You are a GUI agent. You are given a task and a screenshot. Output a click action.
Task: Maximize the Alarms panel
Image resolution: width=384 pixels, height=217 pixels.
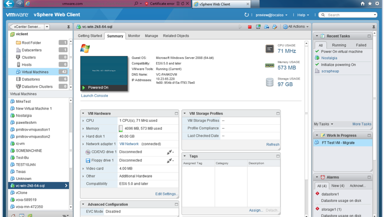[369, 177]
